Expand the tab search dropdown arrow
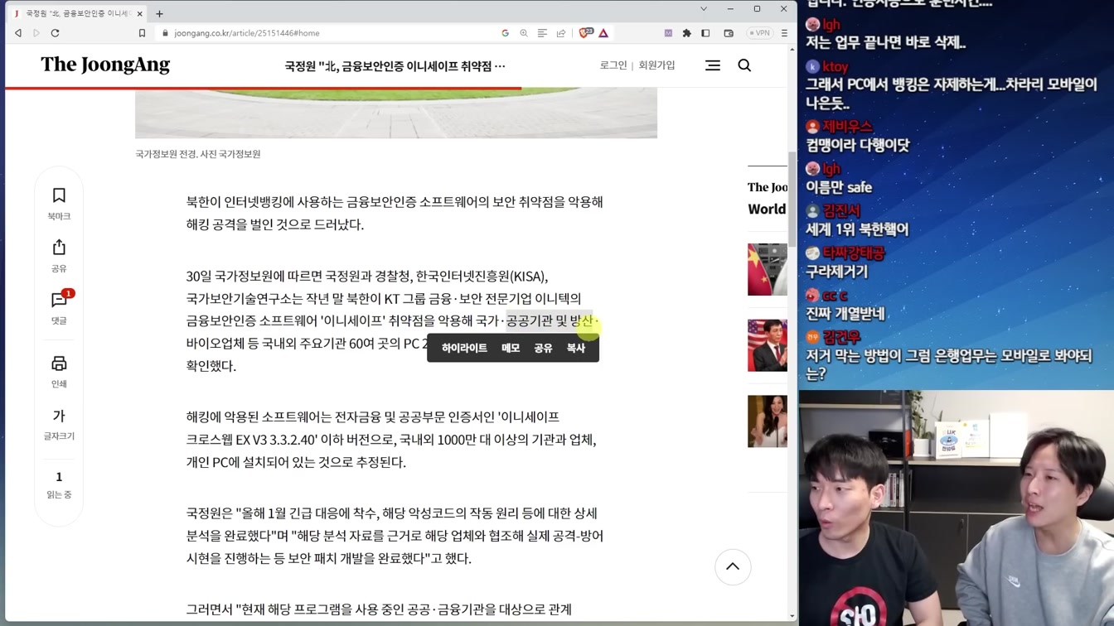This screenshot has width=1114, height=626. point(704,9)
